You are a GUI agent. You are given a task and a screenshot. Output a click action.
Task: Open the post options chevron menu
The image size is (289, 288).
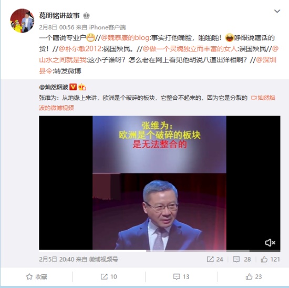pyautogui.click(x=277, y=12)
